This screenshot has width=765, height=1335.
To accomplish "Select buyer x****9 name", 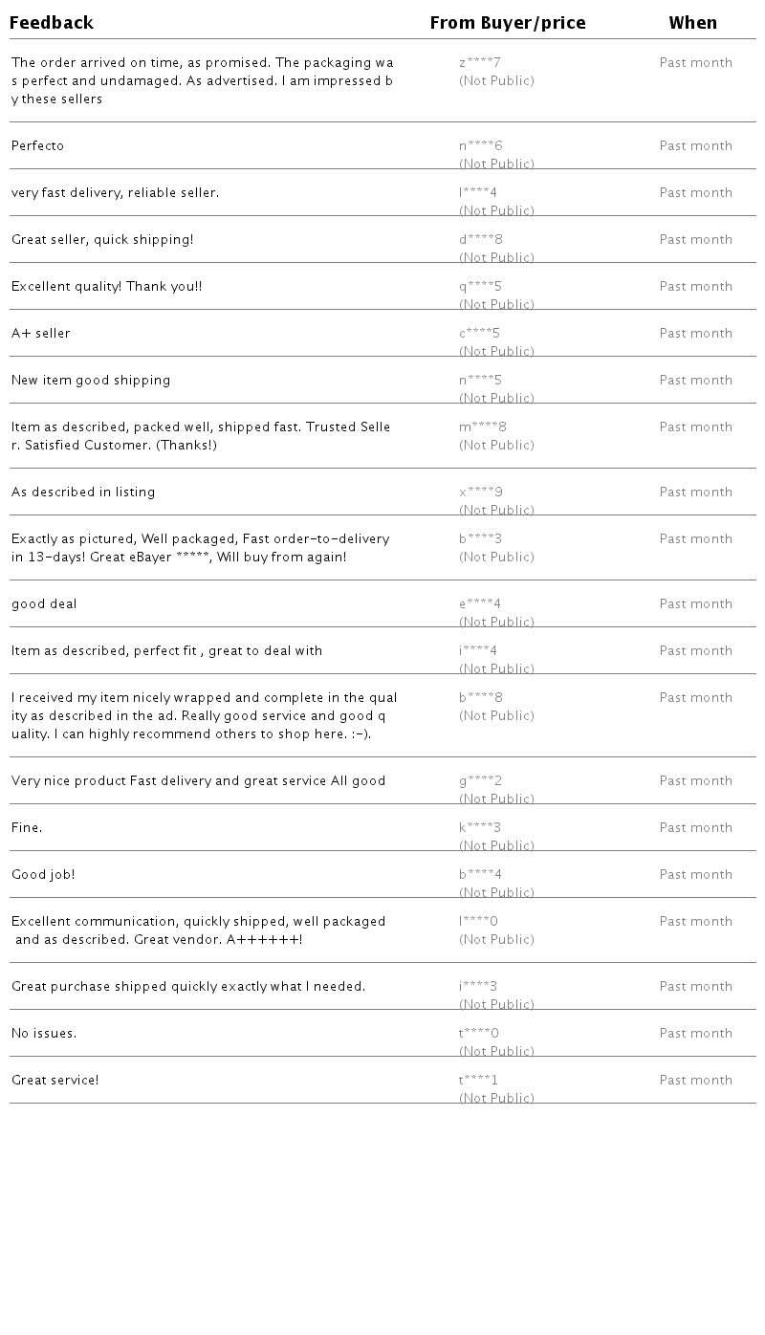I will [480, 492].
